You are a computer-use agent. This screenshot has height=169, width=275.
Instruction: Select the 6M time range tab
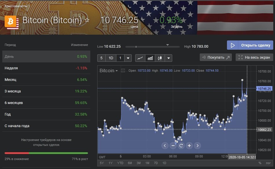130,163
